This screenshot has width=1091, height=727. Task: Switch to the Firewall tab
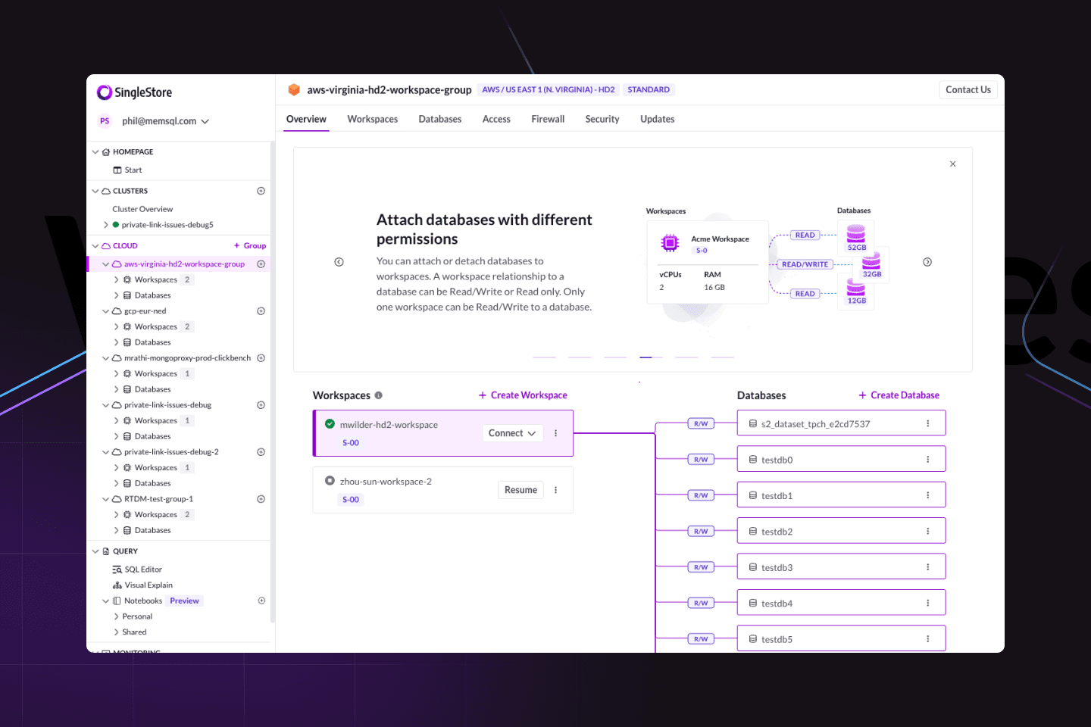[547, 119]
